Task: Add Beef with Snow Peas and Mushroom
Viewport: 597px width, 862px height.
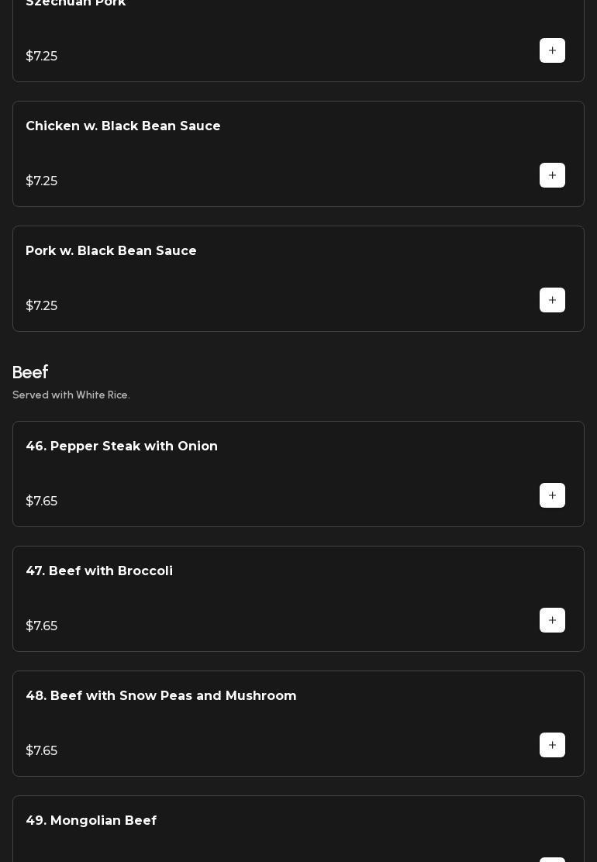Action: (552, 745)
